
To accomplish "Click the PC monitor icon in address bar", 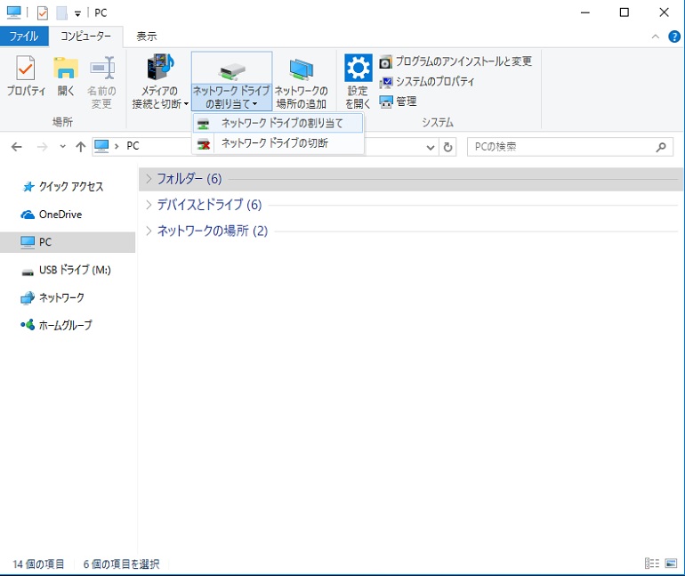I will (101, 146).
